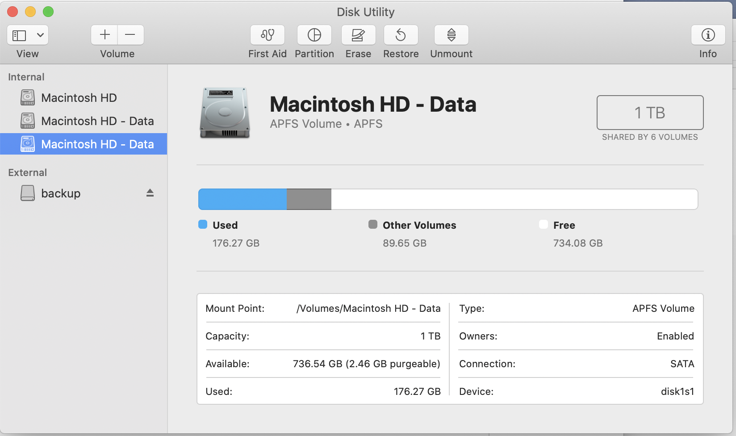
Task: Click the blue Used segment of the usage bar
Action: click(x=243, y=199)
